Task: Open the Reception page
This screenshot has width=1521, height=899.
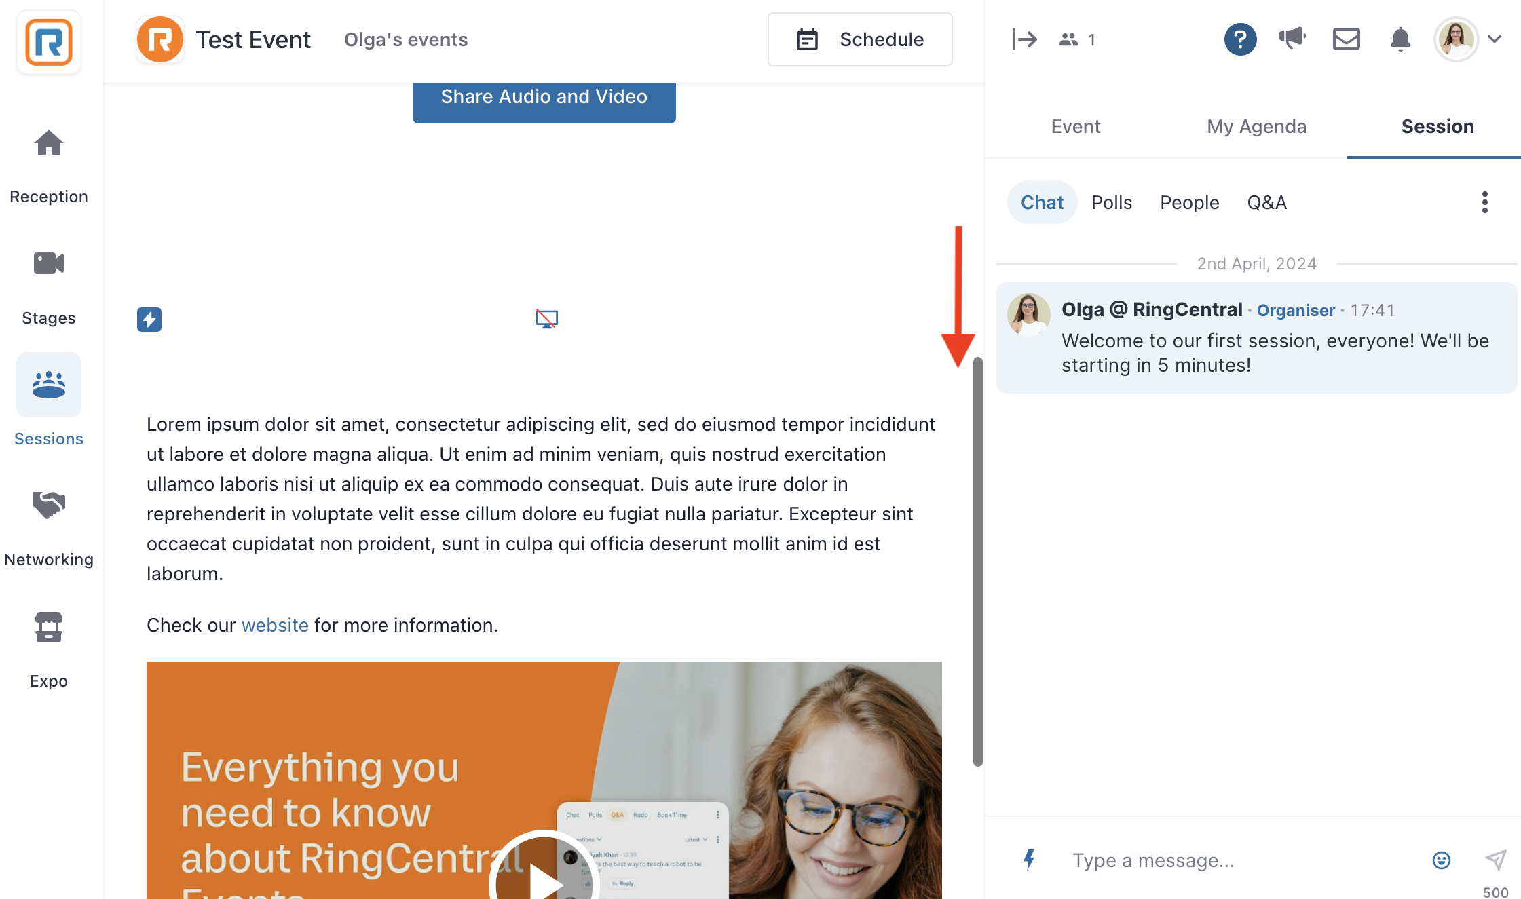Action: pyautogui.click(x=49, y=166)
